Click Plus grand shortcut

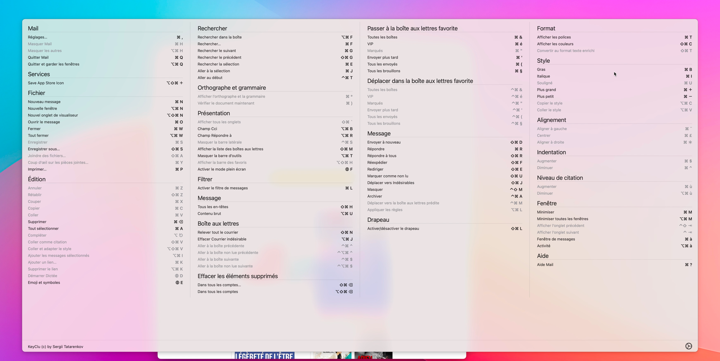tap(615, 90)
